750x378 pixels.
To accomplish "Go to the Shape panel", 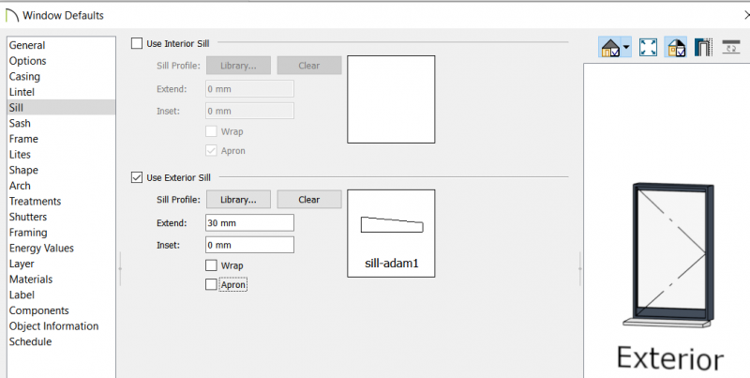I will (23, 170).
